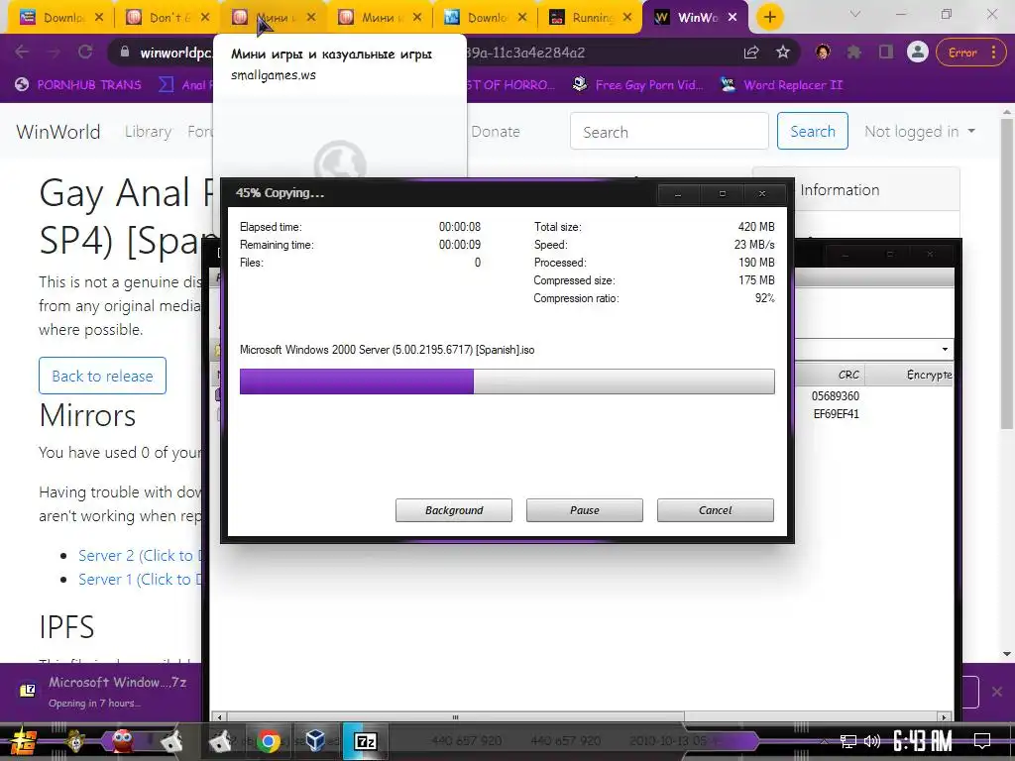The height and width of the screenshot is (761, 1015).
Task: Open the Library nav item
Action: click(x=149, y=132)
